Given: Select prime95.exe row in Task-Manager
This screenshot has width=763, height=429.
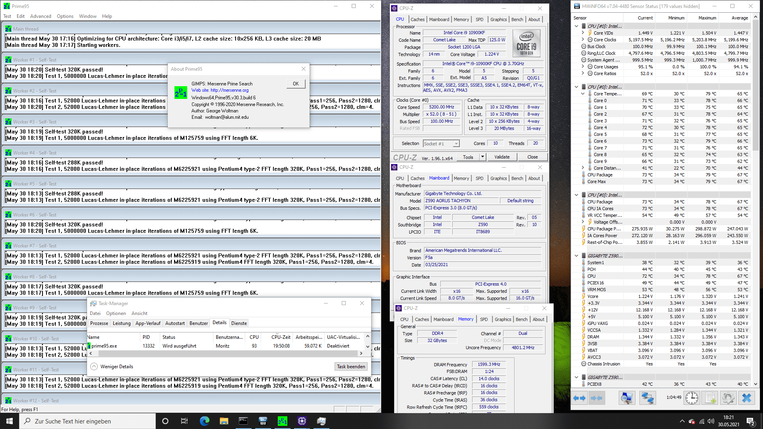Looking at the screenshot, I should click(226, 346).
